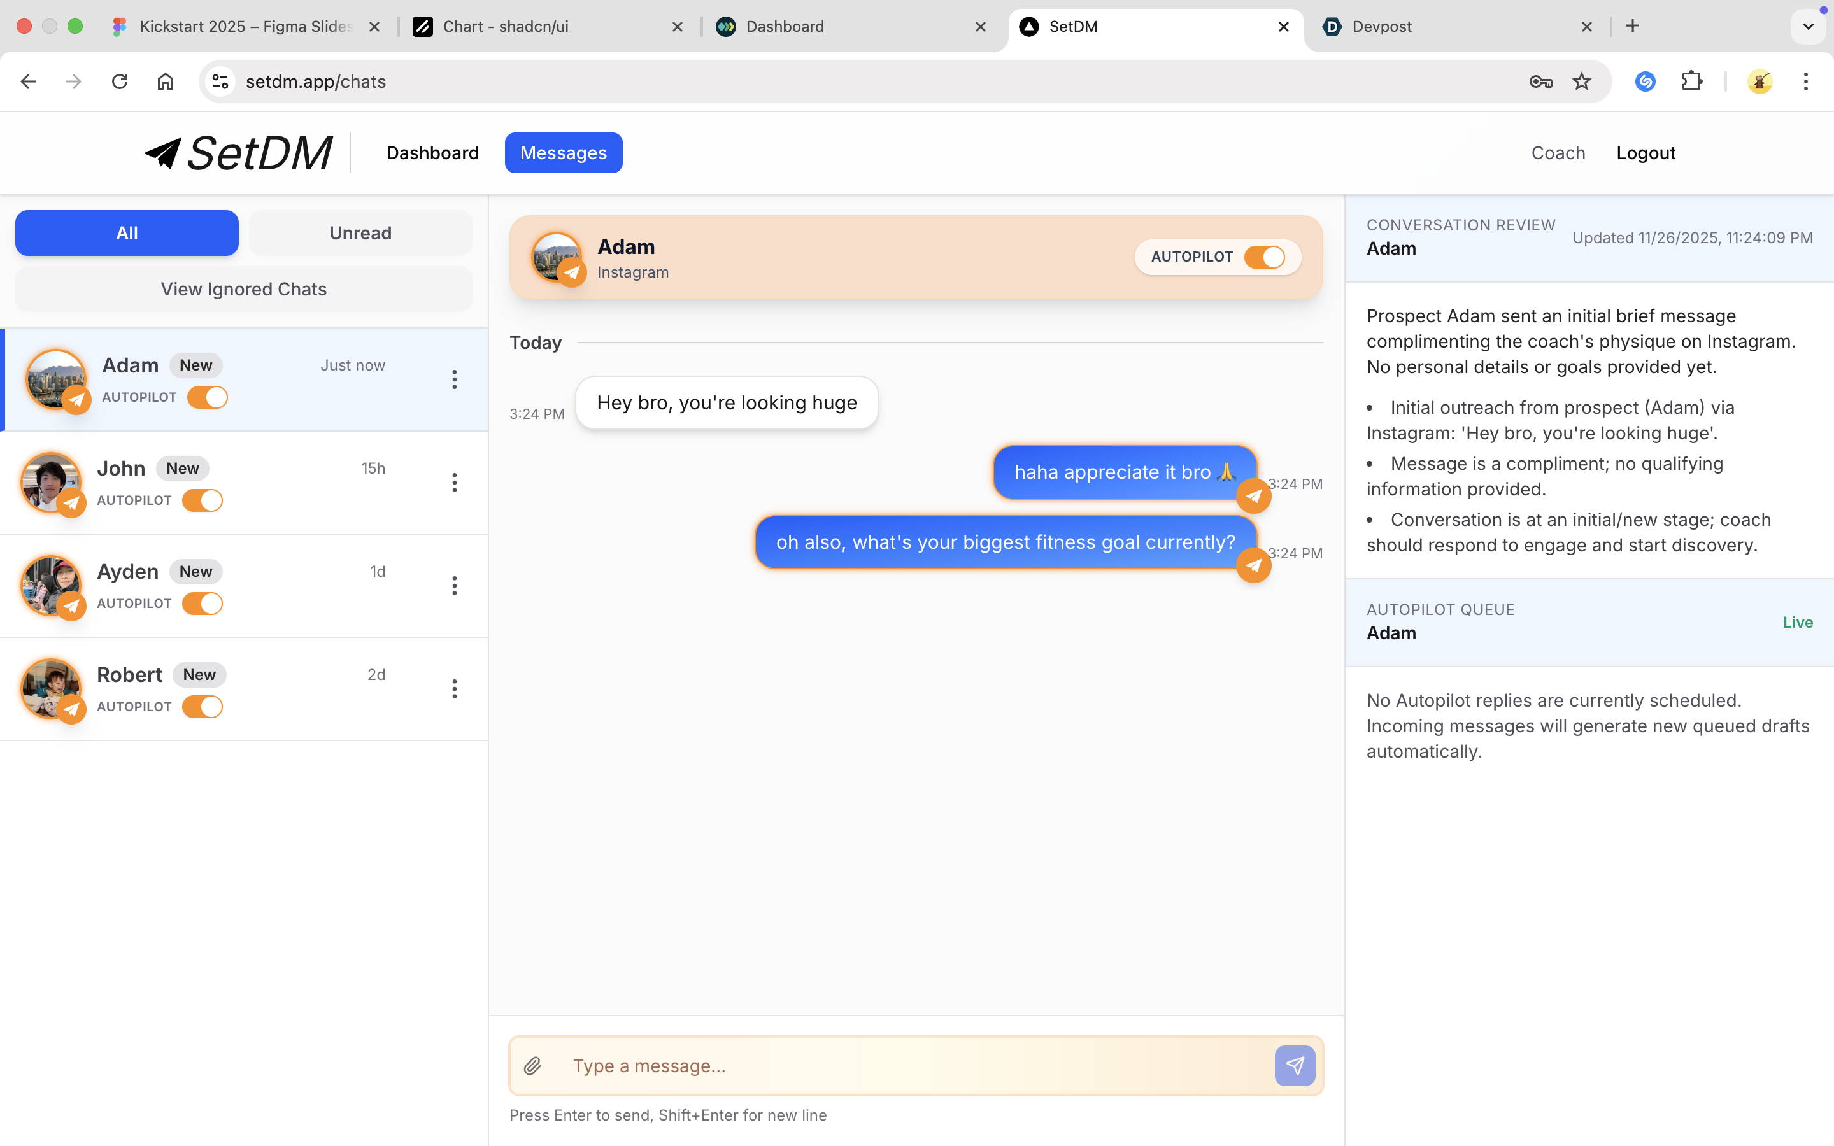The width and height of the screenshot is (1834, 1146).
Task: Click the Logout link
Action: coord(1646,153)
